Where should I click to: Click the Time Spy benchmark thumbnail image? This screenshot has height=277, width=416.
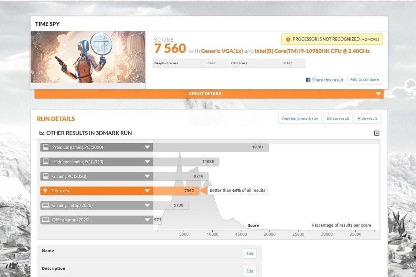(88, 57)
